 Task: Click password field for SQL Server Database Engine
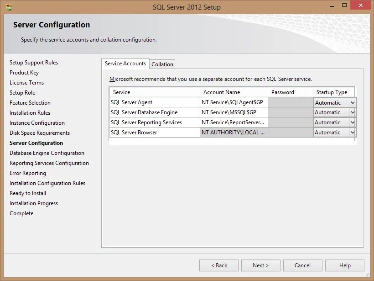pyautogui.click(x=291, y=112)
